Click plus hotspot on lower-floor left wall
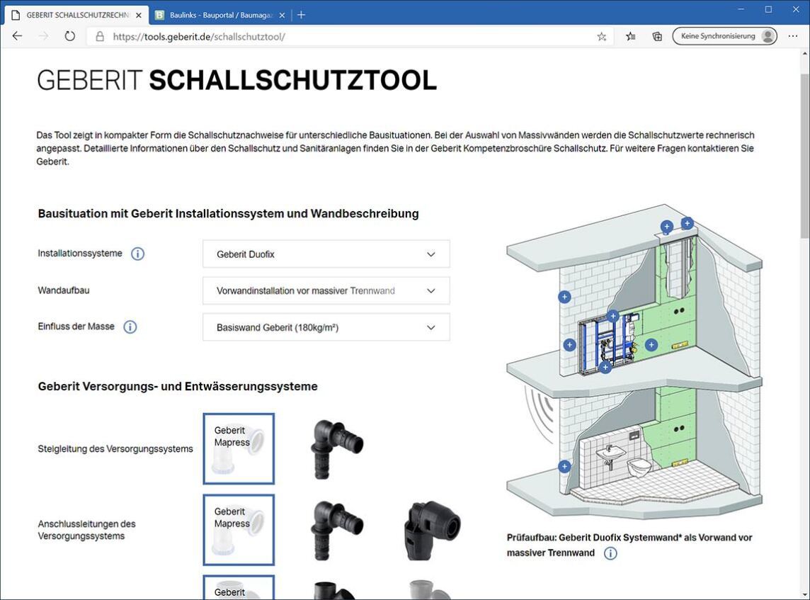 point(564,467)
